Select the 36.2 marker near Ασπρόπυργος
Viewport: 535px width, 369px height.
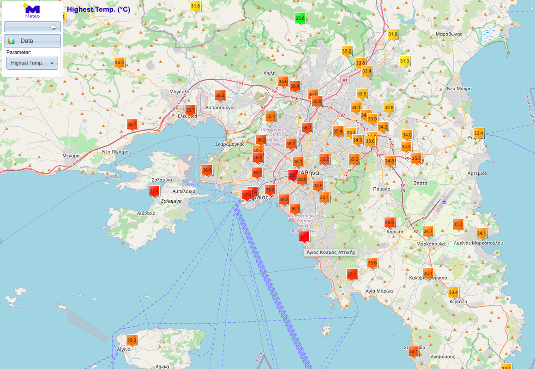click(220, 95)
